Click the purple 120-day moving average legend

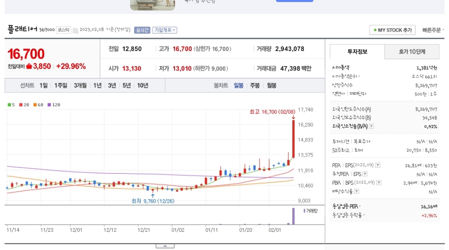pyautogui.click(x=54, y=105)
